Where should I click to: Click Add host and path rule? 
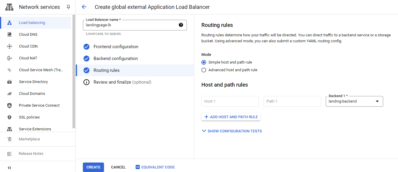231,117
